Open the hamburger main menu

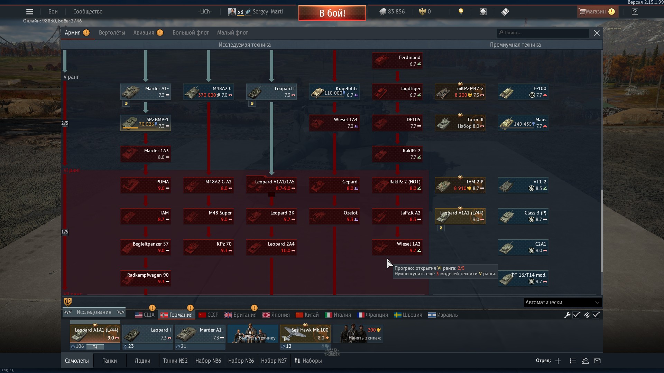(30, 12)
